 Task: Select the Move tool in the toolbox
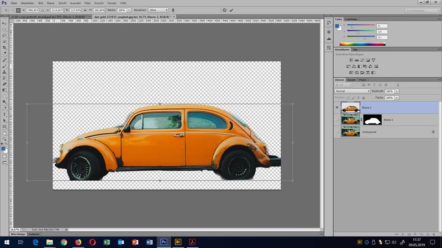pyautogui.click(x=4, y=23)
